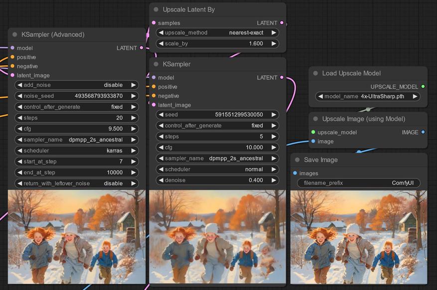The height and width of the screenshot is (290, 437).
Task: Select the Save Image title bar
Action: [359, 160]
